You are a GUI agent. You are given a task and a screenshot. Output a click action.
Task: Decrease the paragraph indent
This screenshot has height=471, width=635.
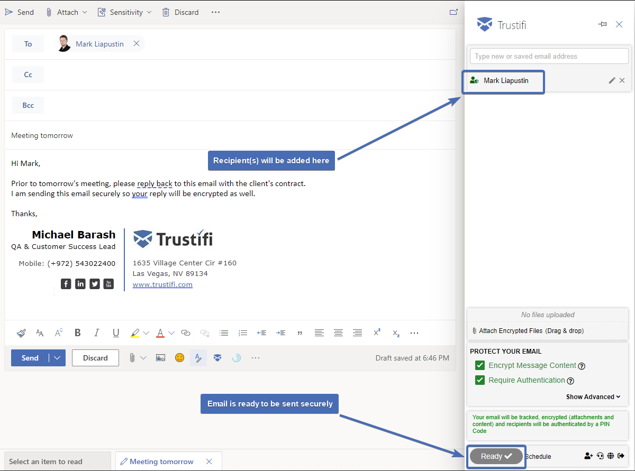pos(261,333)
